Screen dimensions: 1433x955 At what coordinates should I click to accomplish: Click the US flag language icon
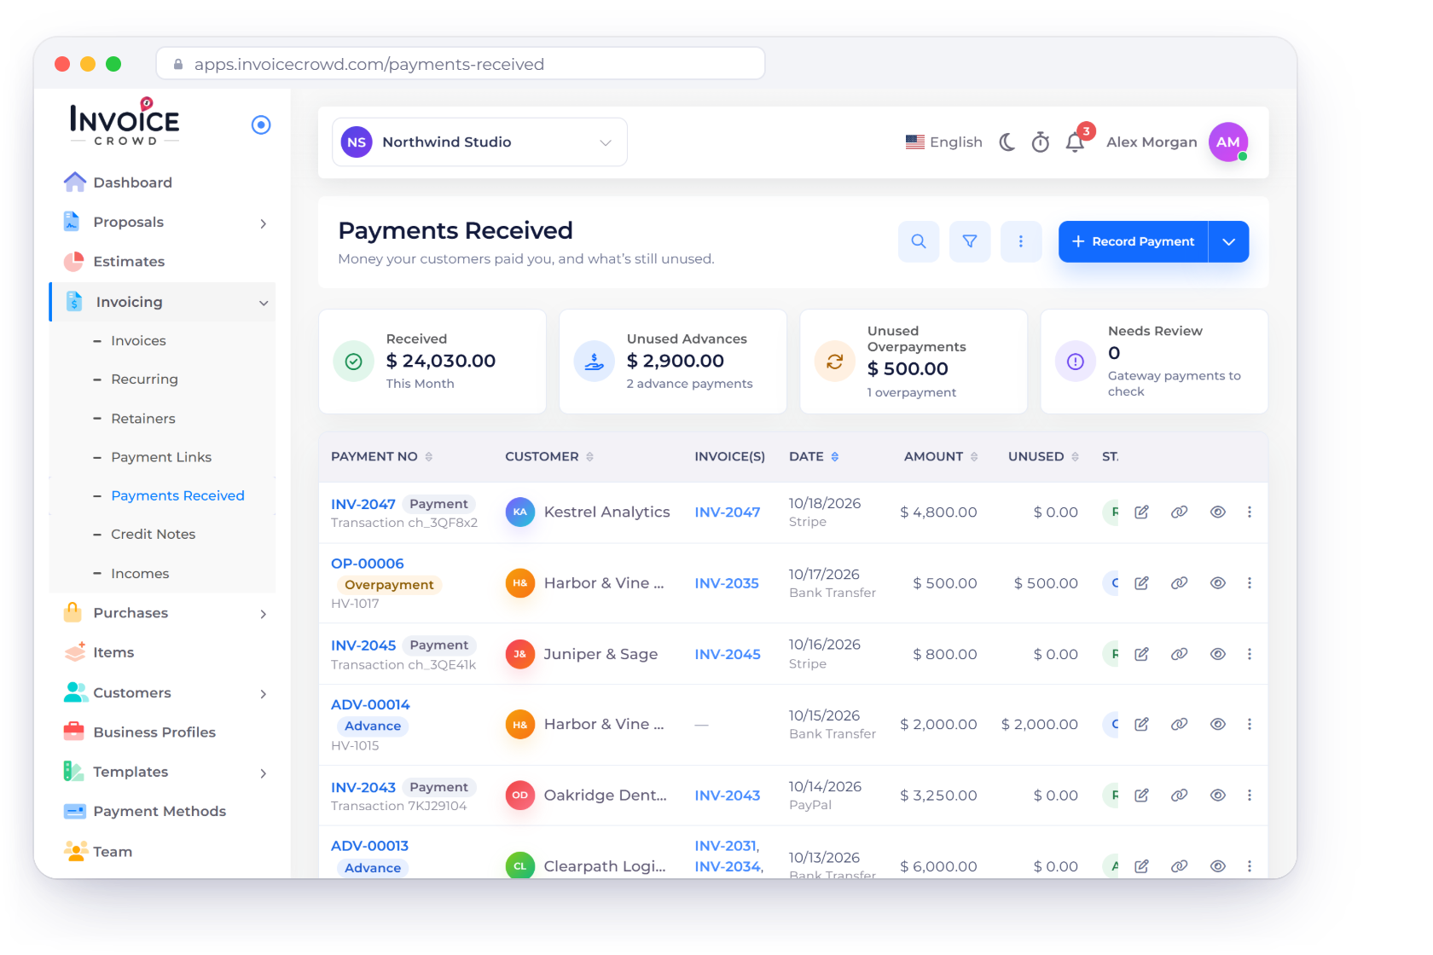click(x=915, y=142)
